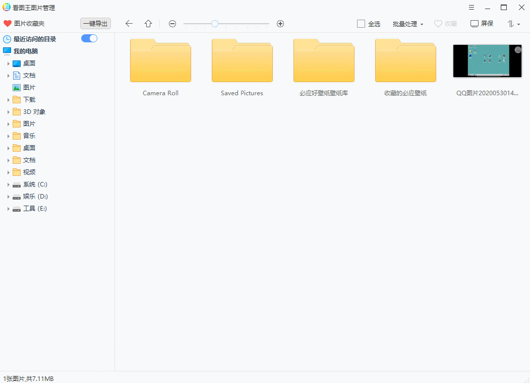Select the 桌面 monitor icon entry
The height and width of the screenshot is (383, 530).
(x=17, y=63)
